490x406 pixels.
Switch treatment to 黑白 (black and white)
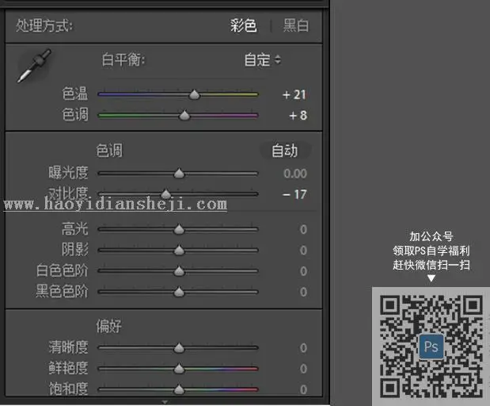click(296, 25)
